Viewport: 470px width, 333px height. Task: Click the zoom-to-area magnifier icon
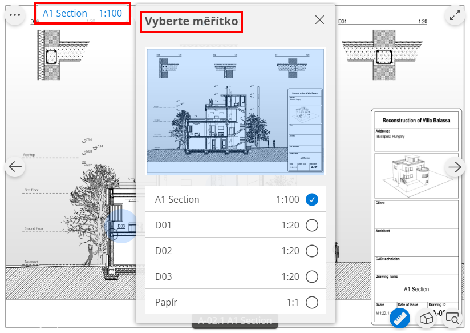[452, 318]
